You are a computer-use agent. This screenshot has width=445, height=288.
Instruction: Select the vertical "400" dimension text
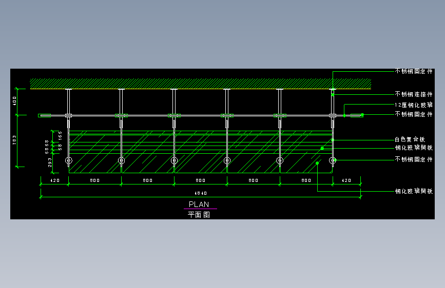point(14,101)
